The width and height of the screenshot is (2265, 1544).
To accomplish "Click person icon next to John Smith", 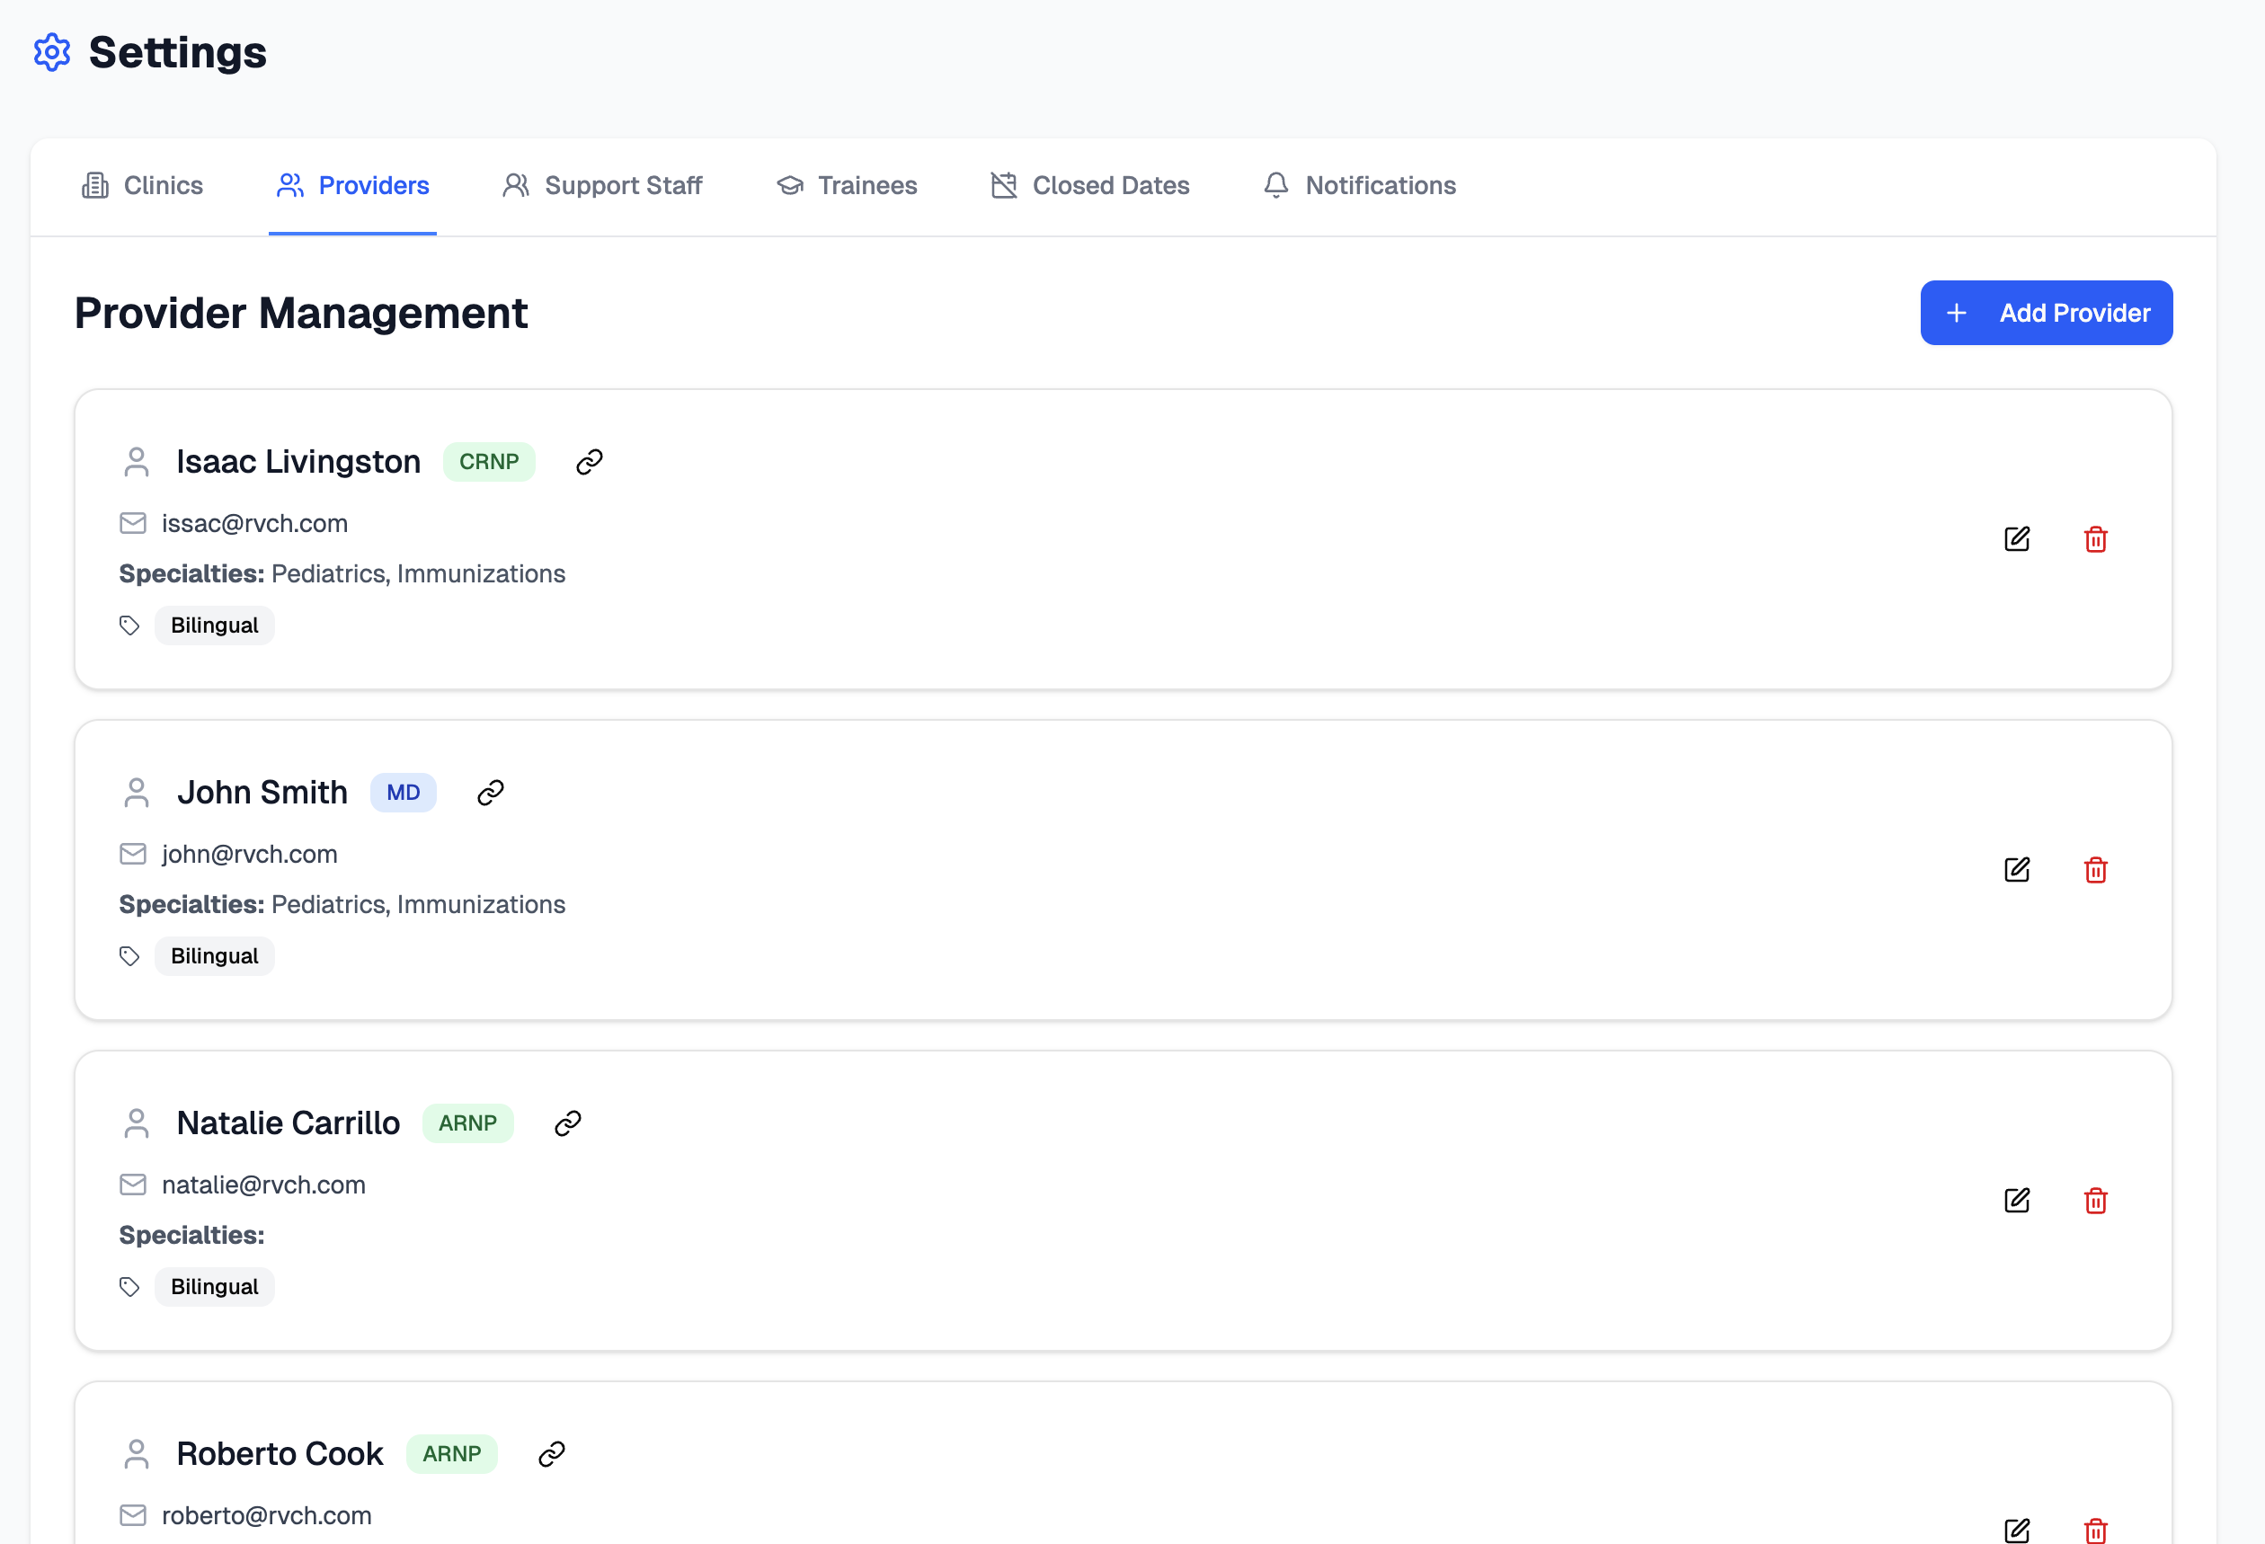I will [137, 793].
